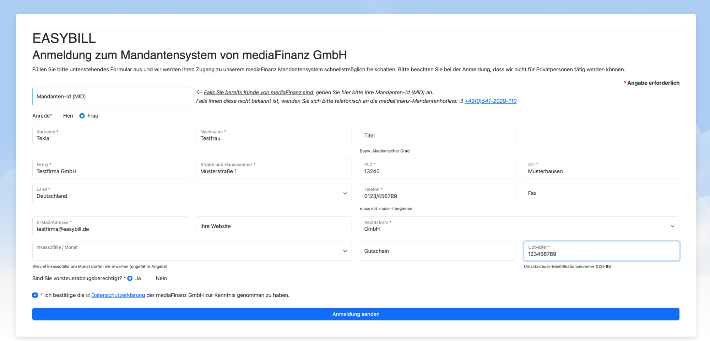Open the Land dropdown showing Deutschland
This screenshot has width=710, height=341.
point(192,193)
